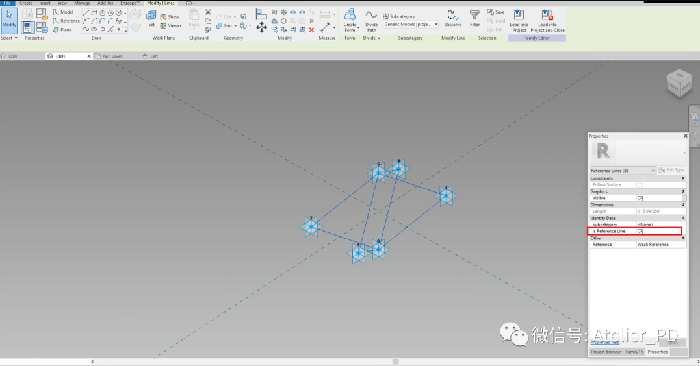Click Load into Project and Close
This screenshot has height=366, width=700.
547,21
